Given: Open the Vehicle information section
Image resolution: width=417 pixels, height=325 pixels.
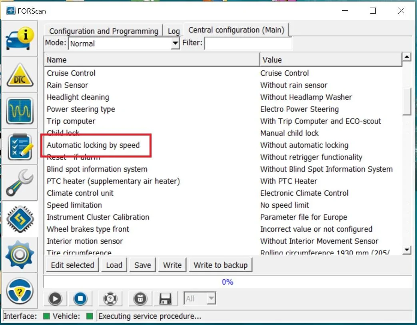Looking at the screenshot, I should (x=20, y=39).
